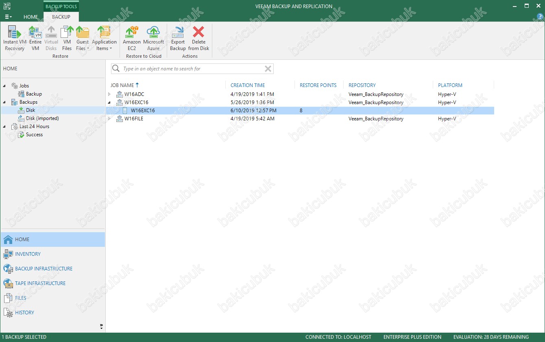The width and height of the screenshot is (545, 342).
Task: Open the INVENTORY view
Action: coord(53,254)
